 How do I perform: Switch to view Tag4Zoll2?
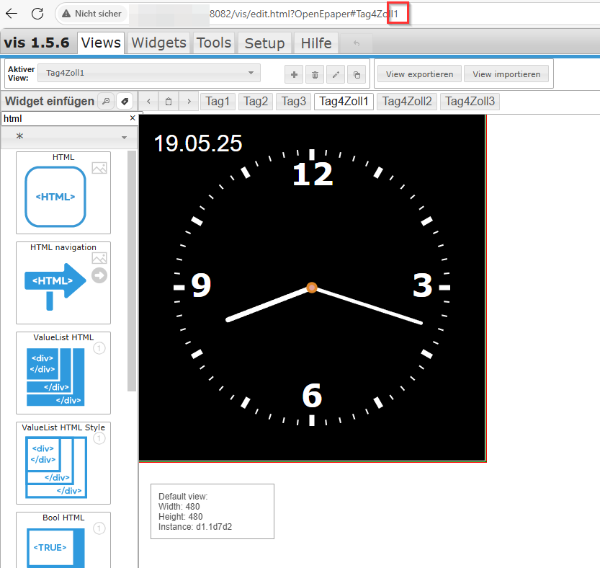click(407, 102)
